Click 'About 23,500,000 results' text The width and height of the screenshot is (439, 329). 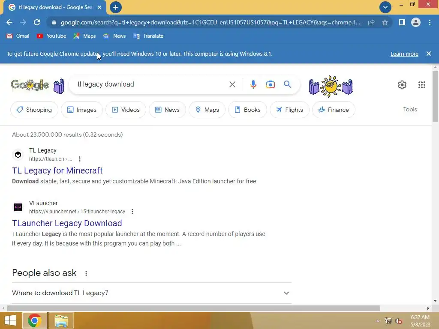(67, 135)
